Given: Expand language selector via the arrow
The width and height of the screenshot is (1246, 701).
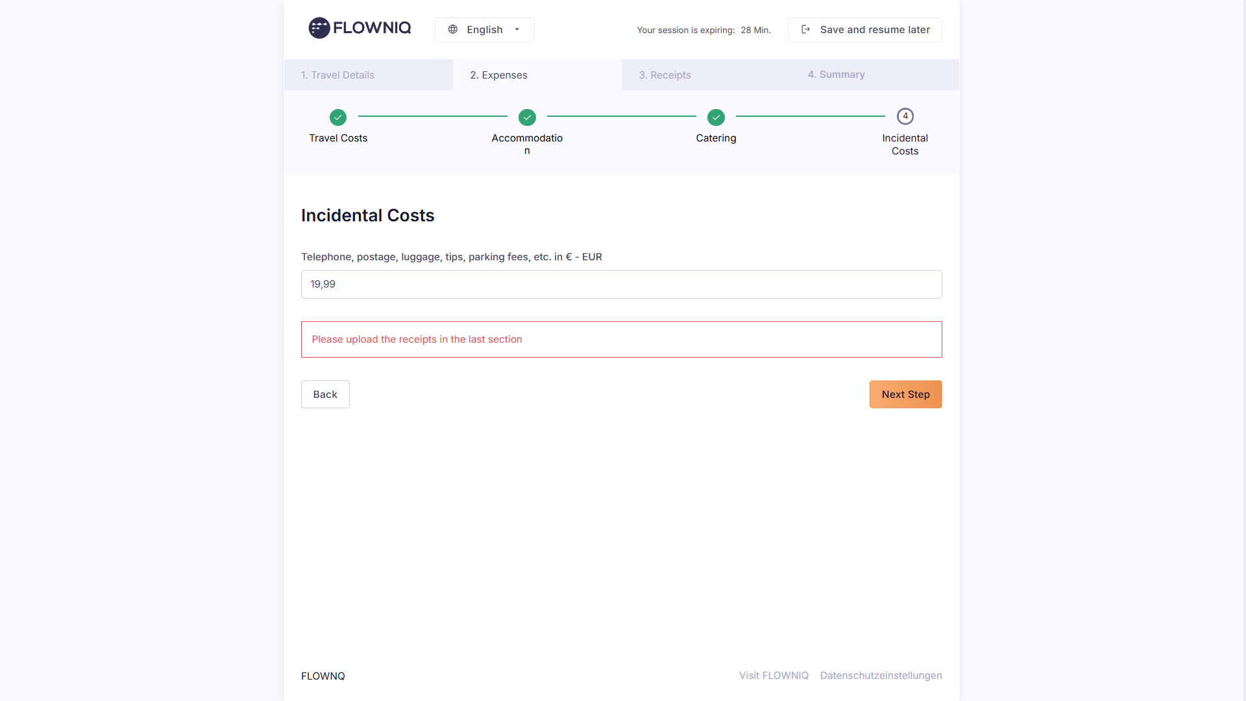Looking at the screenshot, I should (517, 29).
